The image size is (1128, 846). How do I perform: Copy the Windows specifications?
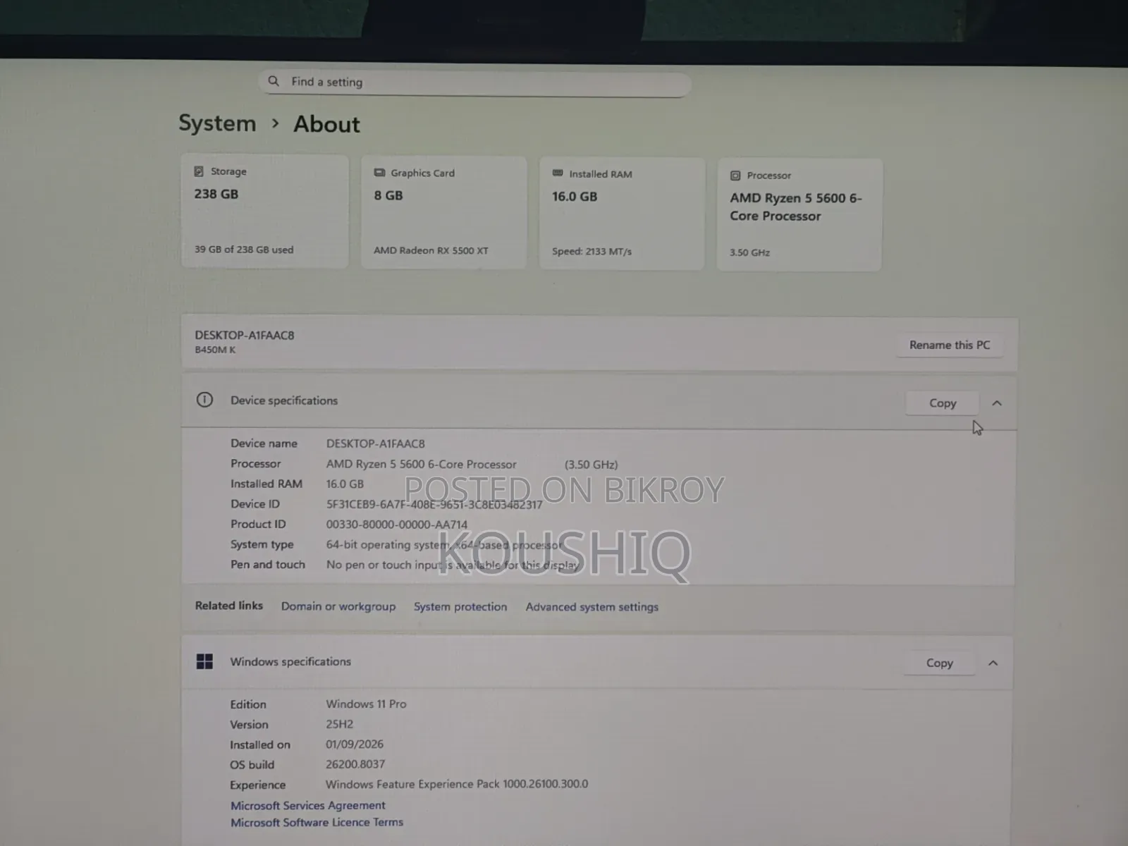click(x=940, y=663)
